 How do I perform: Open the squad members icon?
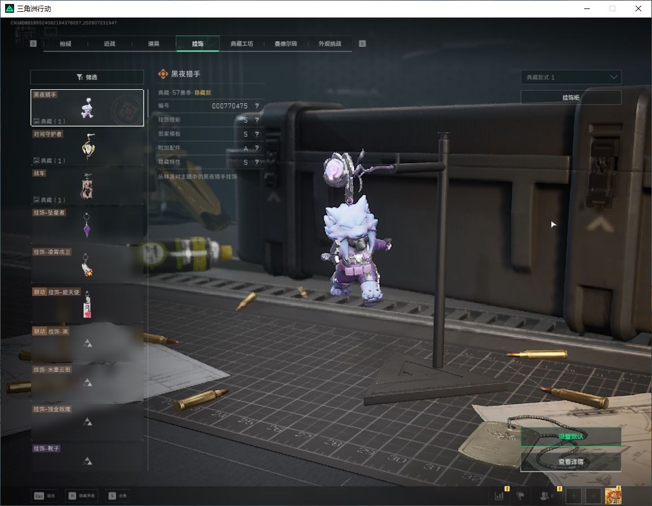[x=546, y=496]
